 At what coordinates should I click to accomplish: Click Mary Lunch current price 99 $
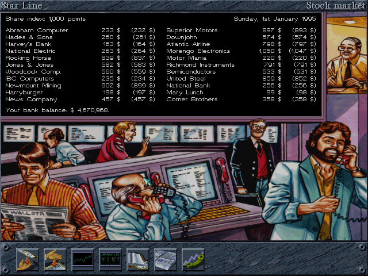coord(274,93)
